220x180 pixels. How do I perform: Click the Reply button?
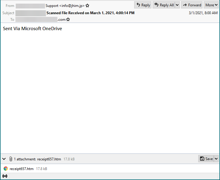(x=143, y=5)
